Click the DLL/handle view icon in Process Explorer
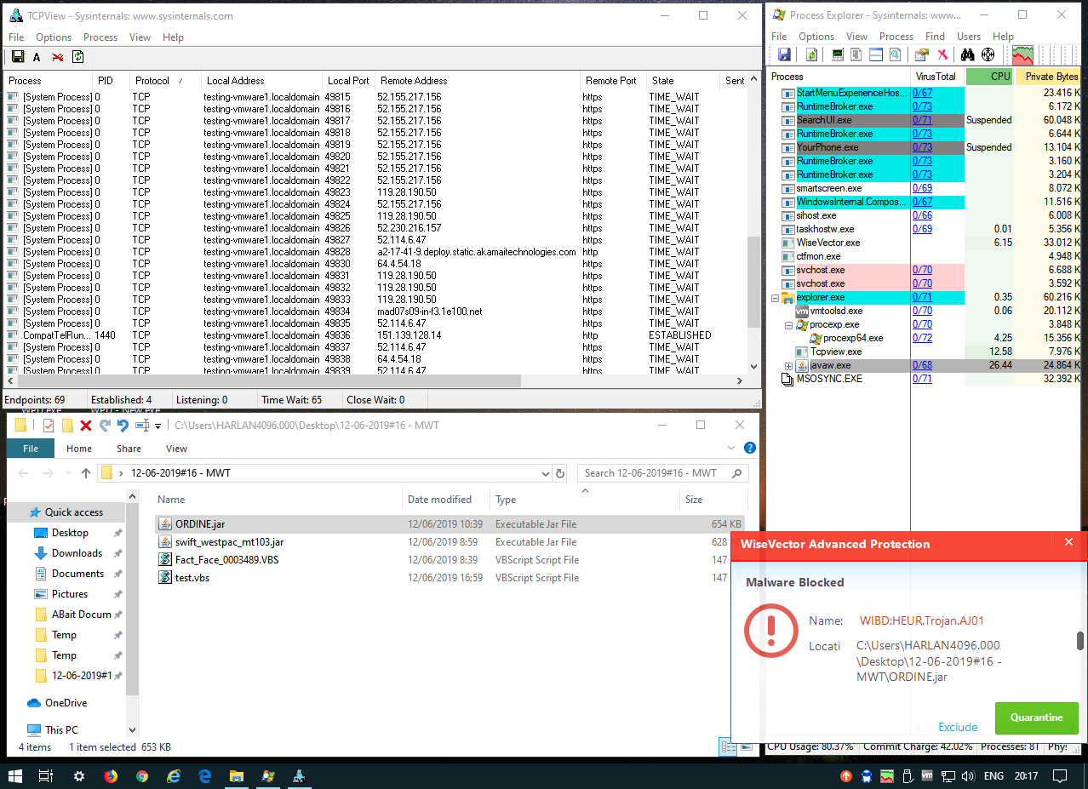 click(x=895, y=54)
